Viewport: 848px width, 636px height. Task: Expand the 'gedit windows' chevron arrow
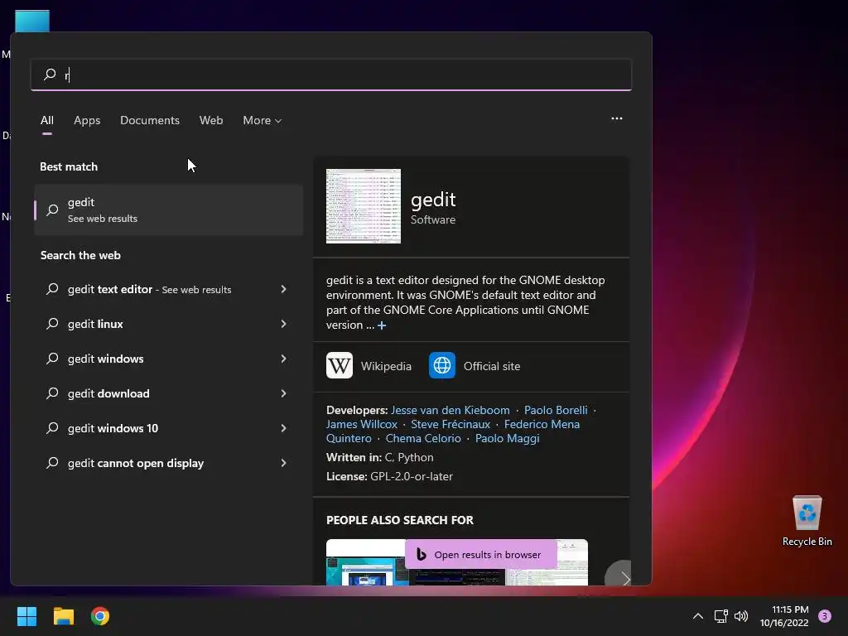(x=283, y=359)
